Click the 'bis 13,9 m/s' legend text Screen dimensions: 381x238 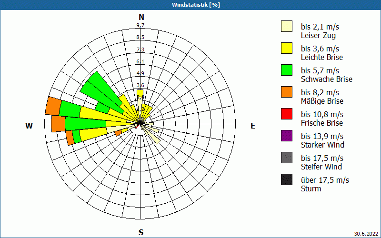[322, 136]
